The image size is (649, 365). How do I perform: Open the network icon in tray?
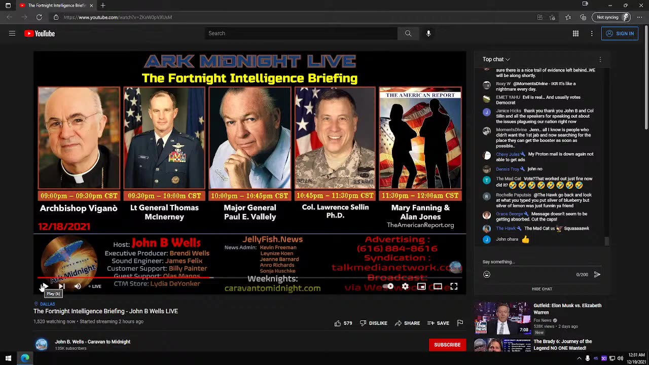tap(612, 358)
